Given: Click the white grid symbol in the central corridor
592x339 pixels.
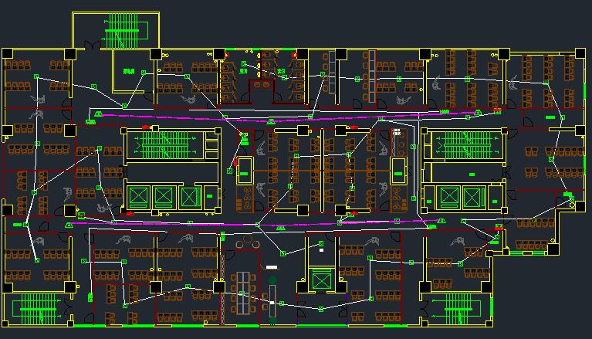Looking at the screenshot, I should [397, 131].
